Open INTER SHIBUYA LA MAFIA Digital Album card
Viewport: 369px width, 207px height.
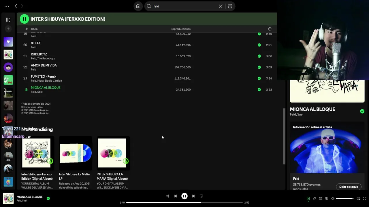(x=113, y=163)
